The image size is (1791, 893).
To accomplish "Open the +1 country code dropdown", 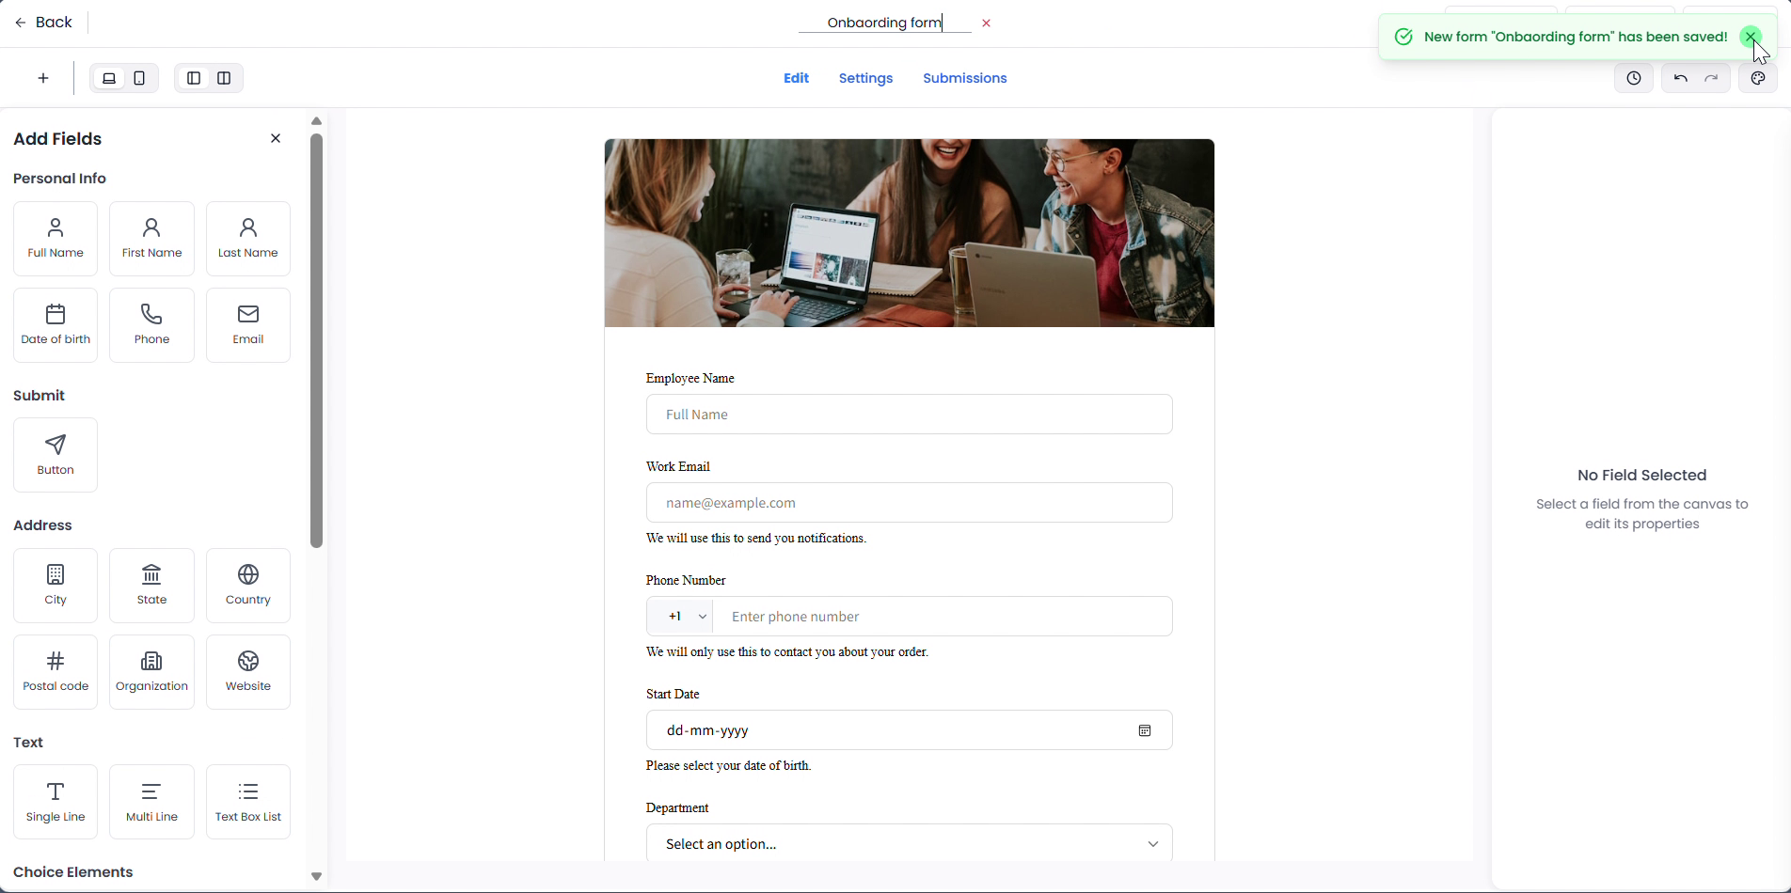I will (680, 617).
